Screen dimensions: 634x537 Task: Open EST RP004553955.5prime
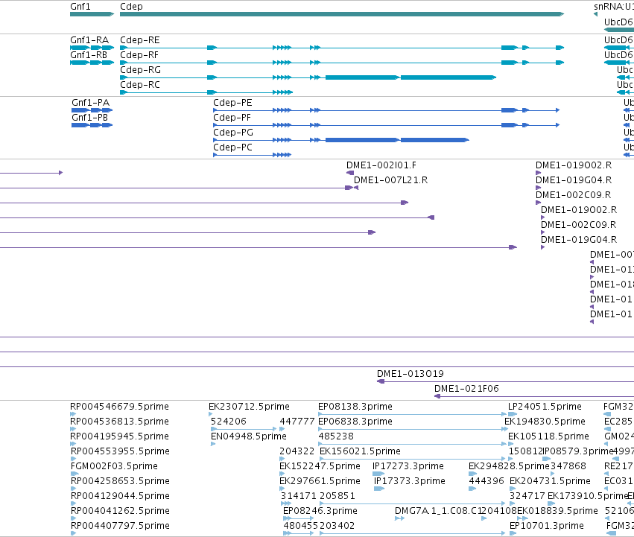click(120, 451)
